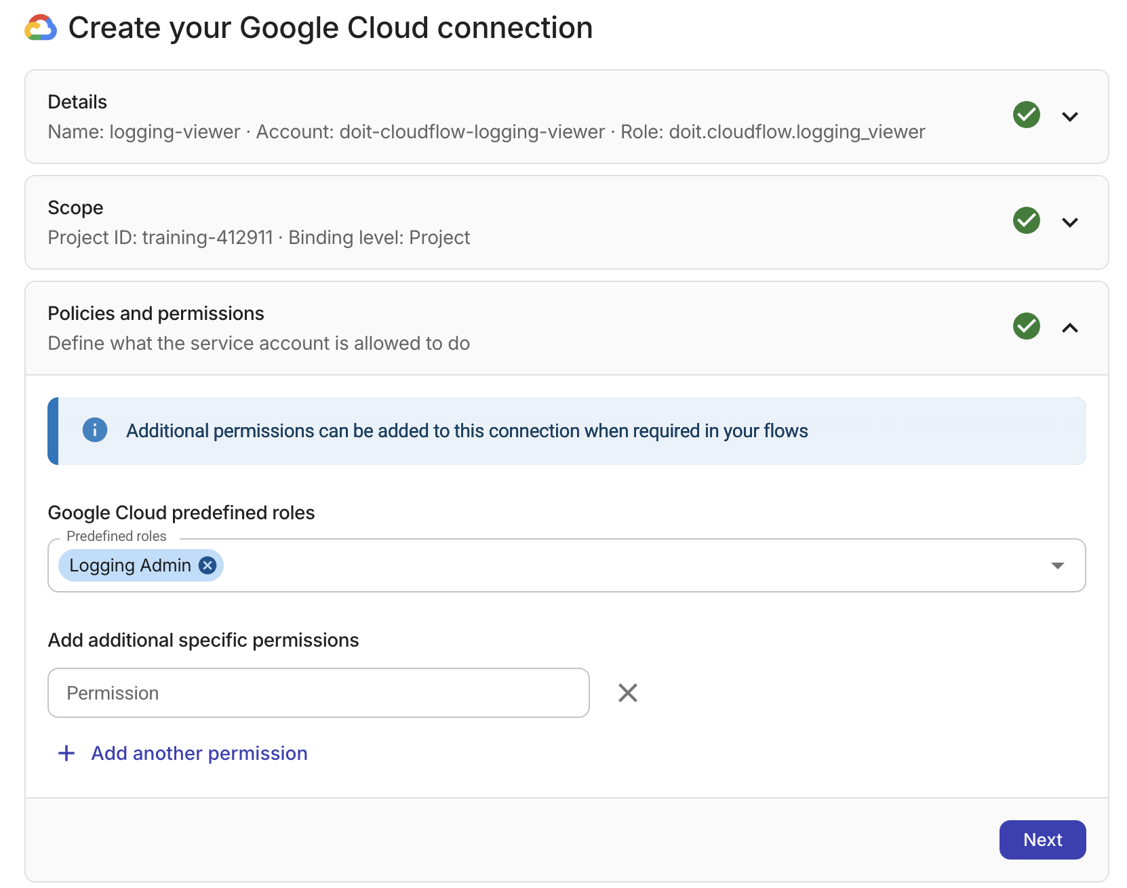Image resolution: width=1127 pixels, height=888 pixels.
Task: Click the Details section green checkmark
Action: point(1027,115)
